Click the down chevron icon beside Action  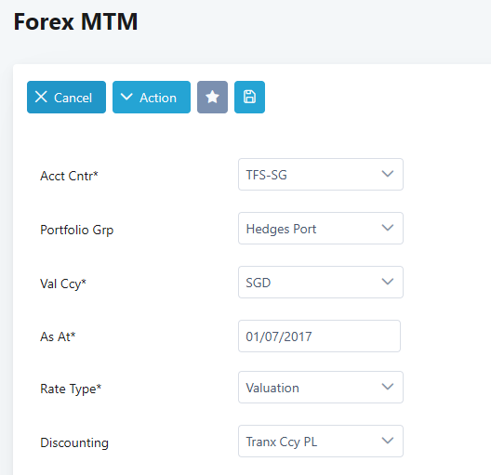[126, 97]
